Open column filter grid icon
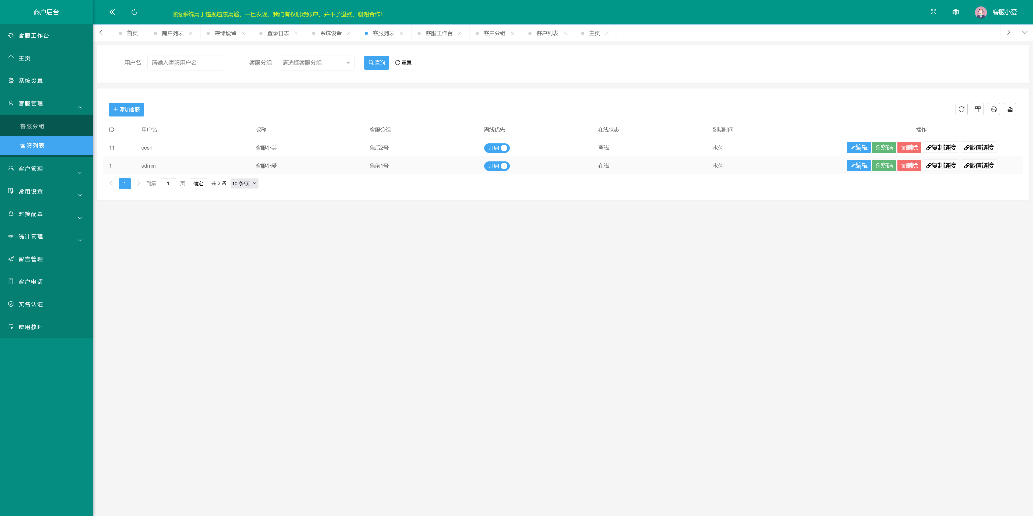This screenshot has height=516, width=1033. [x=978, y=109]
